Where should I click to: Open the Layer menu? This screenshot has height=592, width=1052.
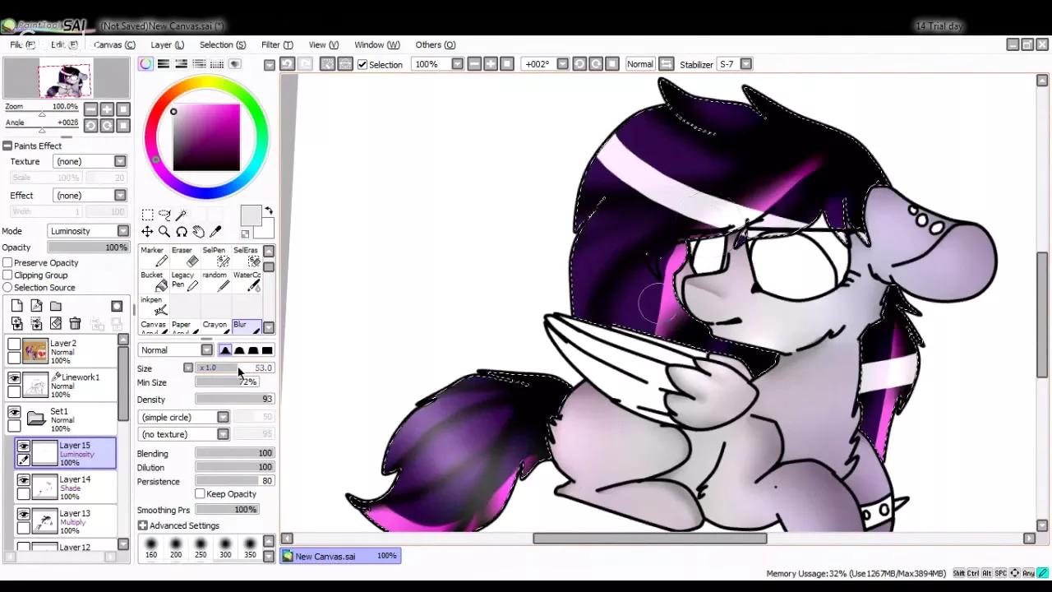coord(167,44)
